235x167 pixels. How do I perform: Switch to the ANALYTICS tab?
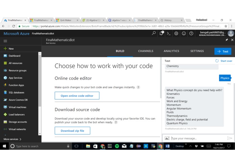tap(171, 51)
